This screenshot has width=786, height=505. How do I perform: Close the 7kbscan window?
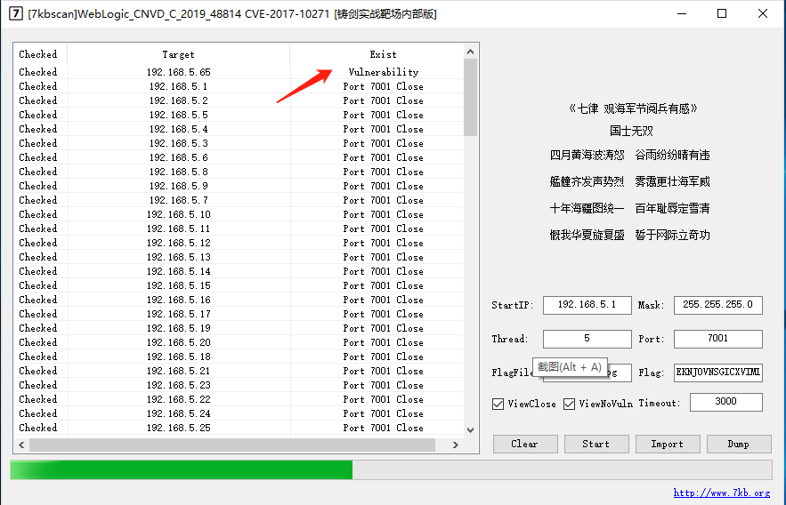click(x=763, y=13)
